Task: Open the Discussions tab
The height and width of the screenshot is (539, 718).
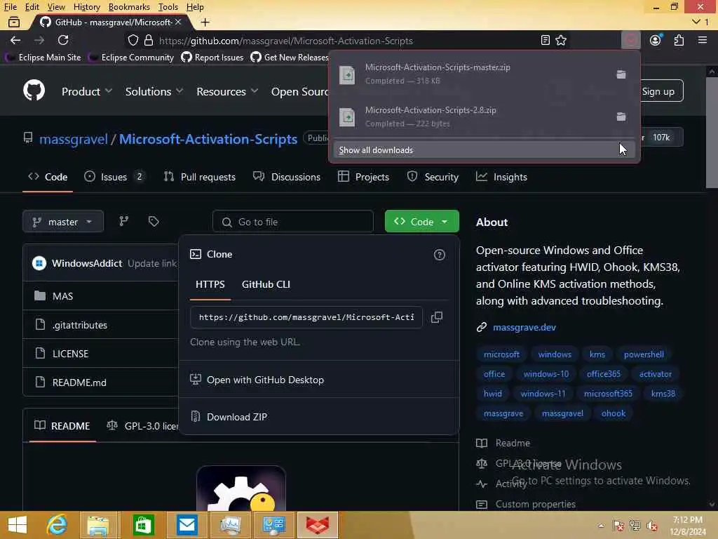Action: click(287, 177)
